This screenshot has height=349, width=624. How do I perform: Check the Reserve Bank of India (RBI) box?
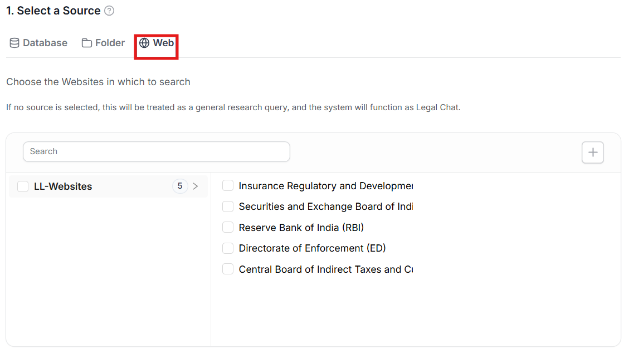(228, 227)
